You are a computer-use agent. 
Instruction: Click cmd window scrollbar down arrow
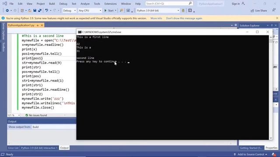(271, 138)
